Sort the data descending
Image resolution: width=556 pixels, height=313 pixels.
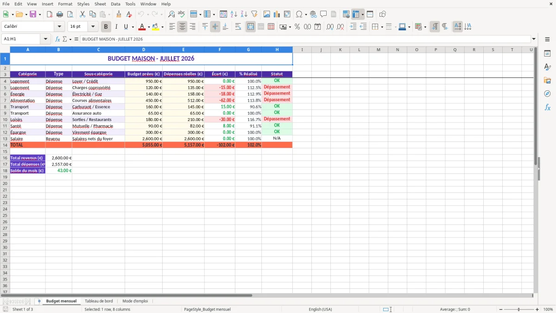pos(244,14)
